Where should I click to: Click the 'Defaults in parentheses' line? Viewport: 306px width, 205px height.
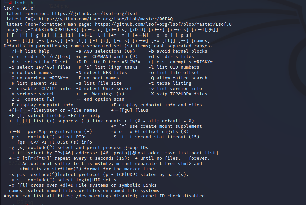(108, 46)
